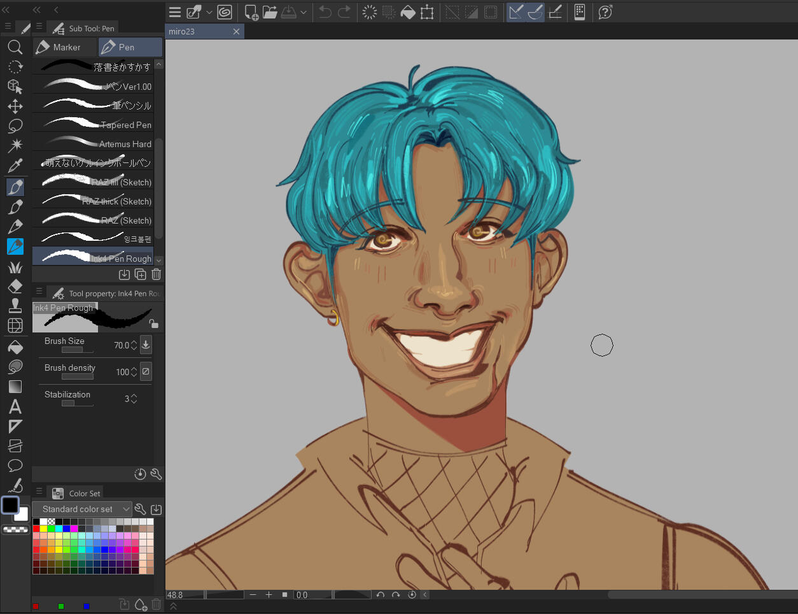Select the Auto select magic wand tool
Image resolution: width=798 pixels, height=614 pixels.
[x=15, y=146]
